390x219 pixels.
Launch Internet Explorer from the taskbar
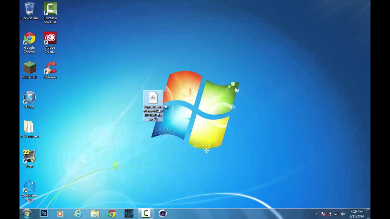78,214
